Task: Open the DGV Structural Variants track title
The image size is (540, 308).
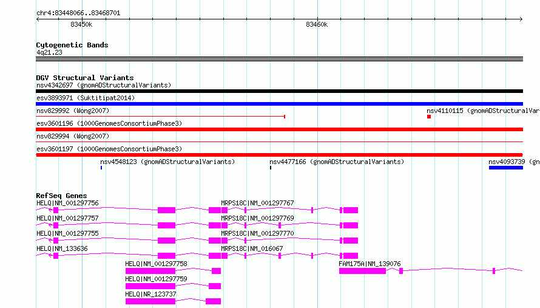Action: click(x=85, y=78)
